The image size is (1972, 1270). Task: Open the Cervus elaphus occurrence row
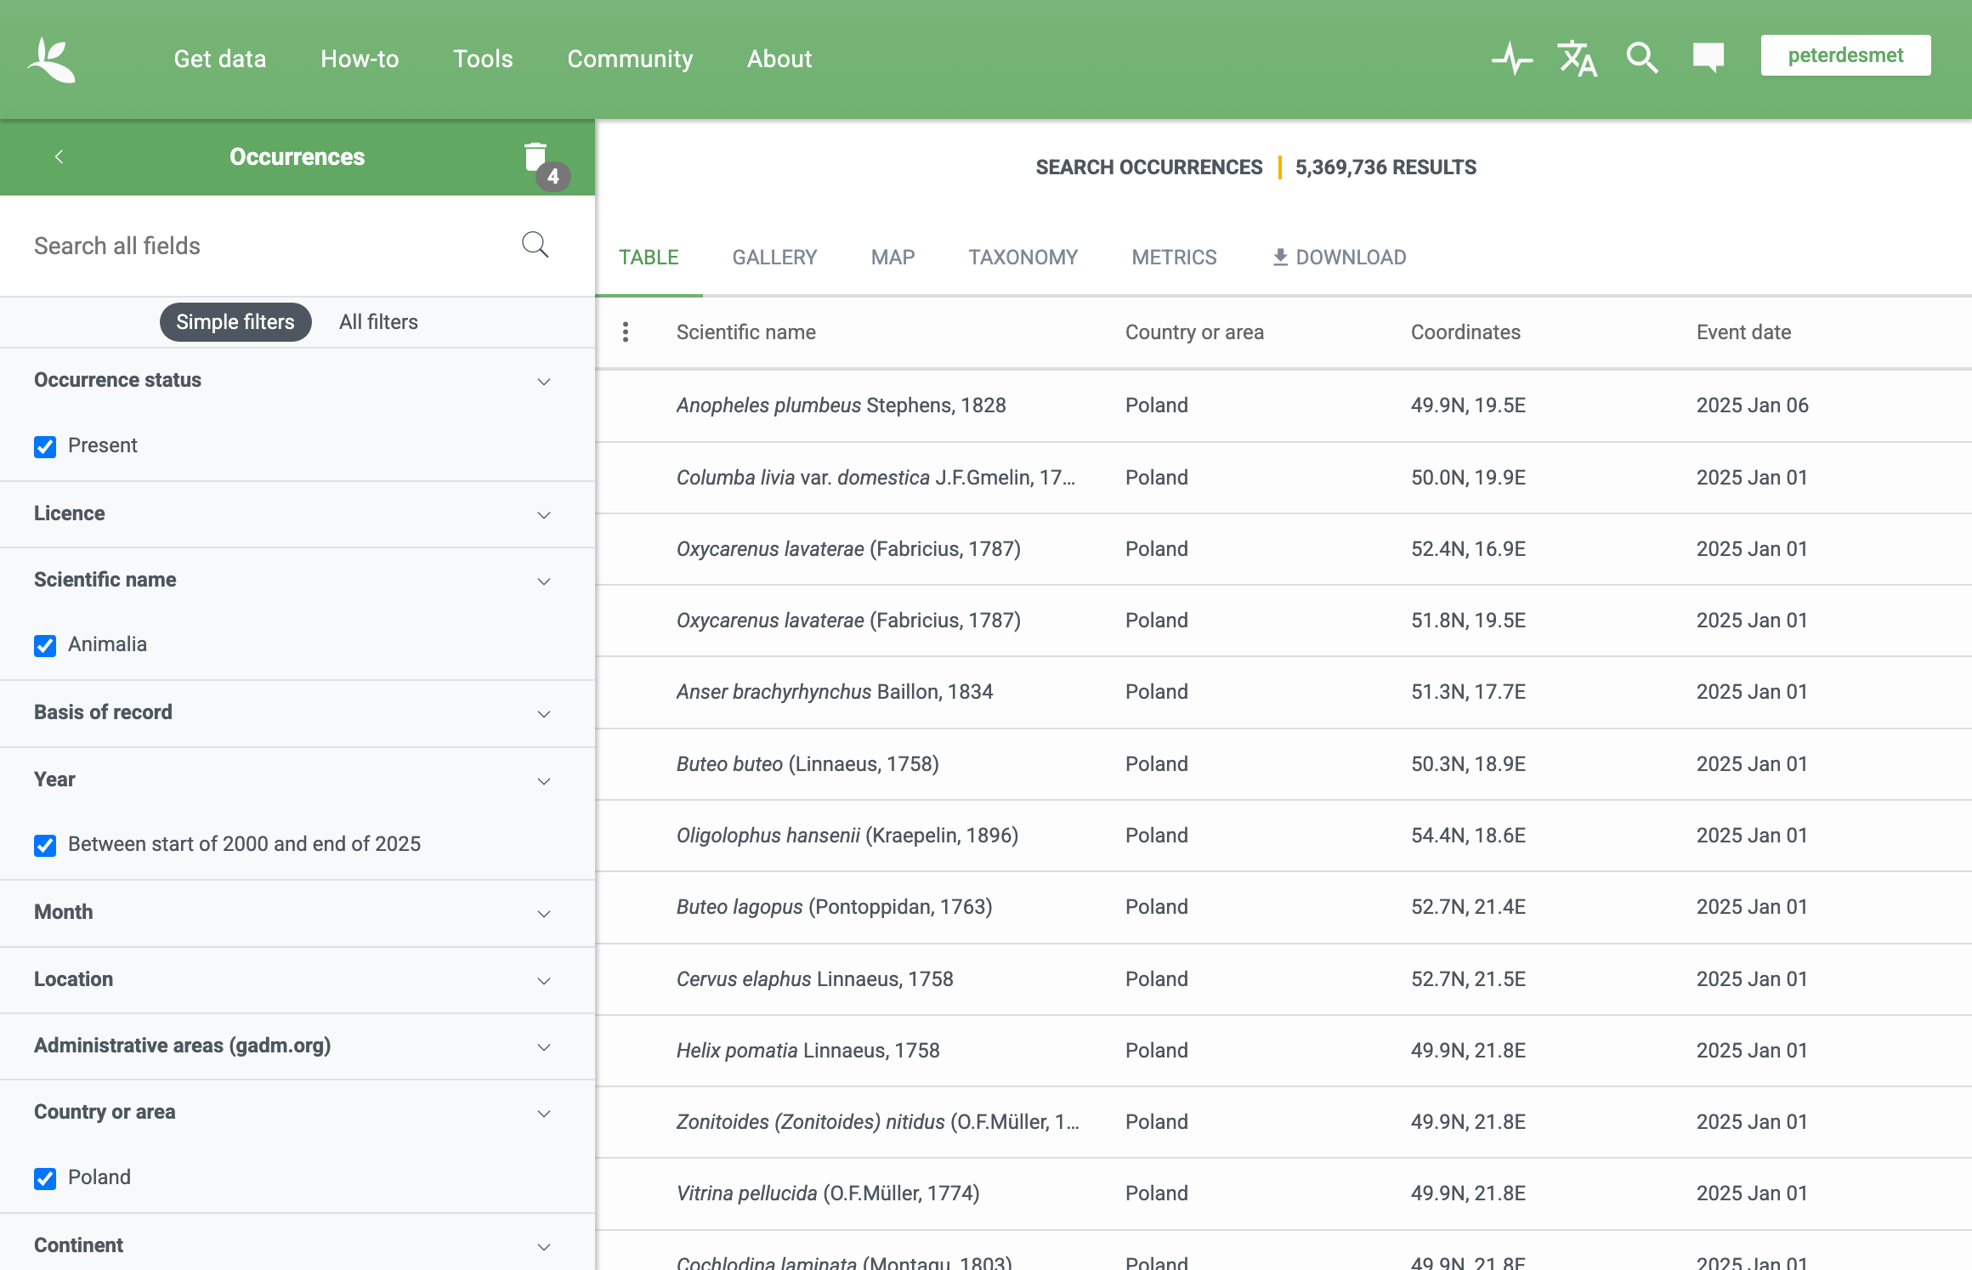[x=1283, y=979]
